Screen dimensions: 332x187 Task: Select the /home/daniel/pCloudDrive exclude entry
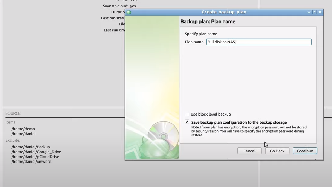[35, 157]
